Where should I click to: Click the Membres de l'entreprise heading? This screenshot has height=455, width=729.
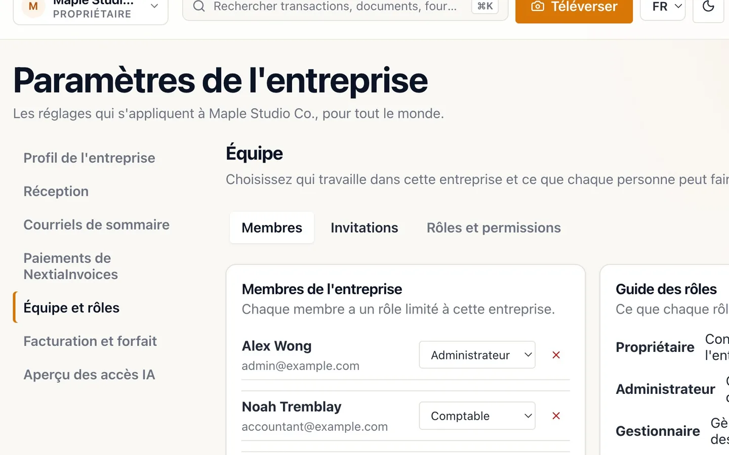[x=322, y=289]
